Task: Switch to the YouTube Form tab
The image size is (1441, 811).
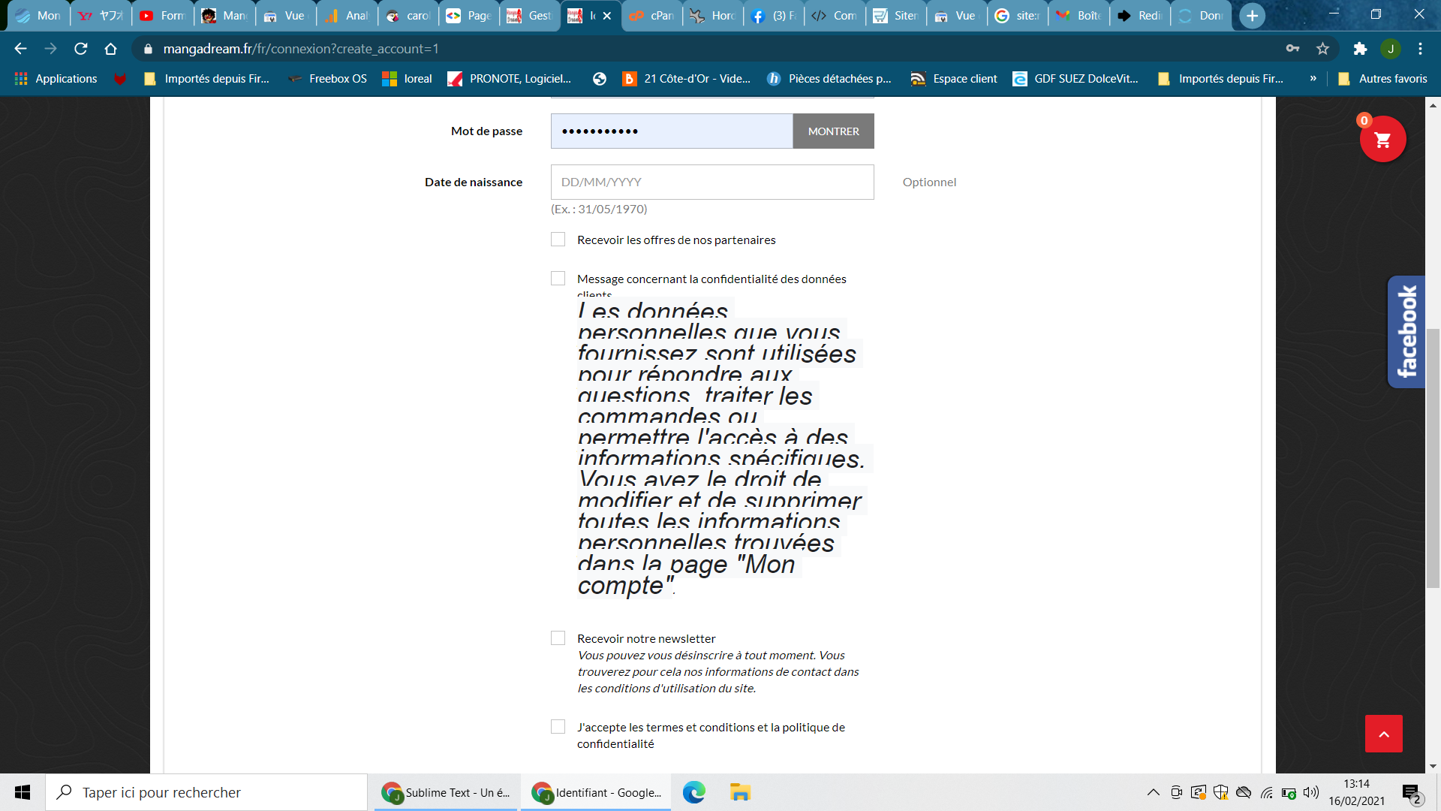Action: point(163,16)
